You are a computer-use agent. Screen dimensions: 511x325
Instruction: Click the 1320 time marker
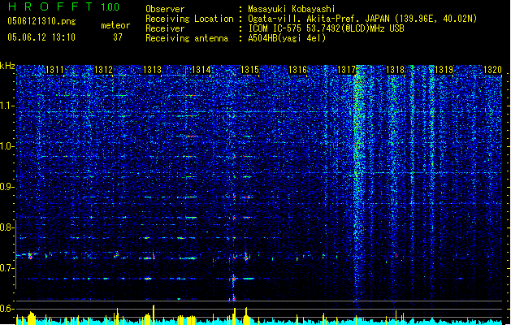(x=492, y=70)
